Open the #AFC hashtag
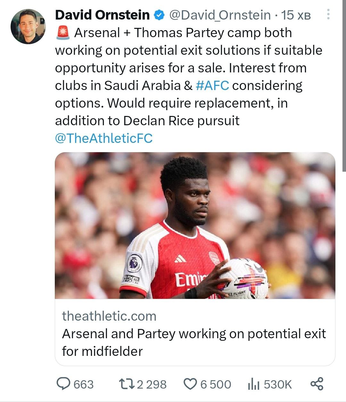 [x=212, y=86]
